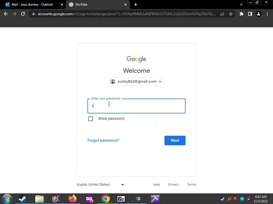Open the Terms link in the footer
The height and width of the screenshot is (204, 273).
pyautogui.click(x=192, y=185)
